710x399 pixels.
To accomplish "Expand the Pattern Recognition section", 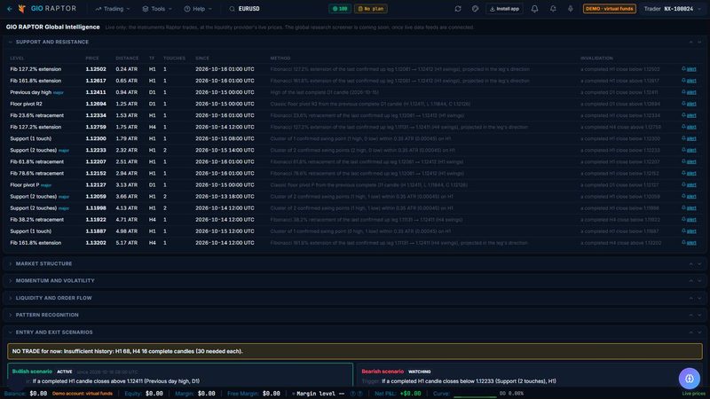I will coord(10,315).
